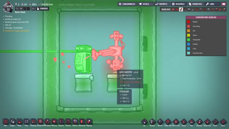This screenshot has width=229, height=129.
Task: Open the Building lacks resources notification
Action: [x=17, y=22]
